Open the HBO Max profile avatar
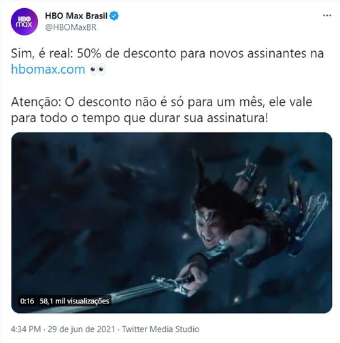This screenshot has width=340, height=343. (x=24, y=22)
